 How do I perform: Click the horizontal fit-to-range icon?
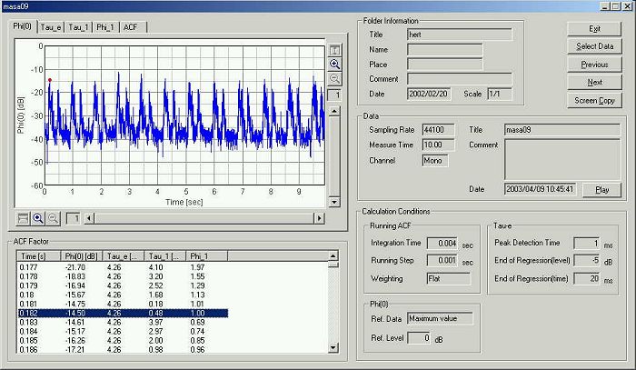23,218
